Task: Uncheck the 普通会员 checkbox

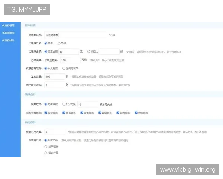Action: coord(118,113)
